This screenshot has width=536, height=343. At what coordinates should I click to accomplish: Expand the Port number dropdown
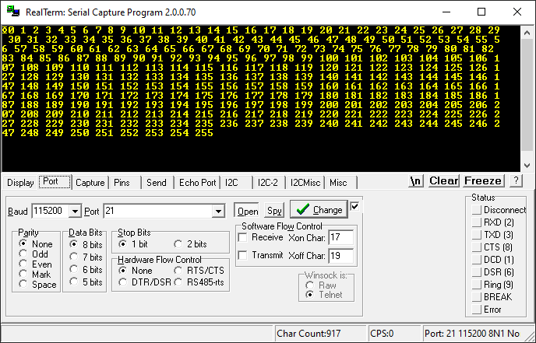(218, 212)
